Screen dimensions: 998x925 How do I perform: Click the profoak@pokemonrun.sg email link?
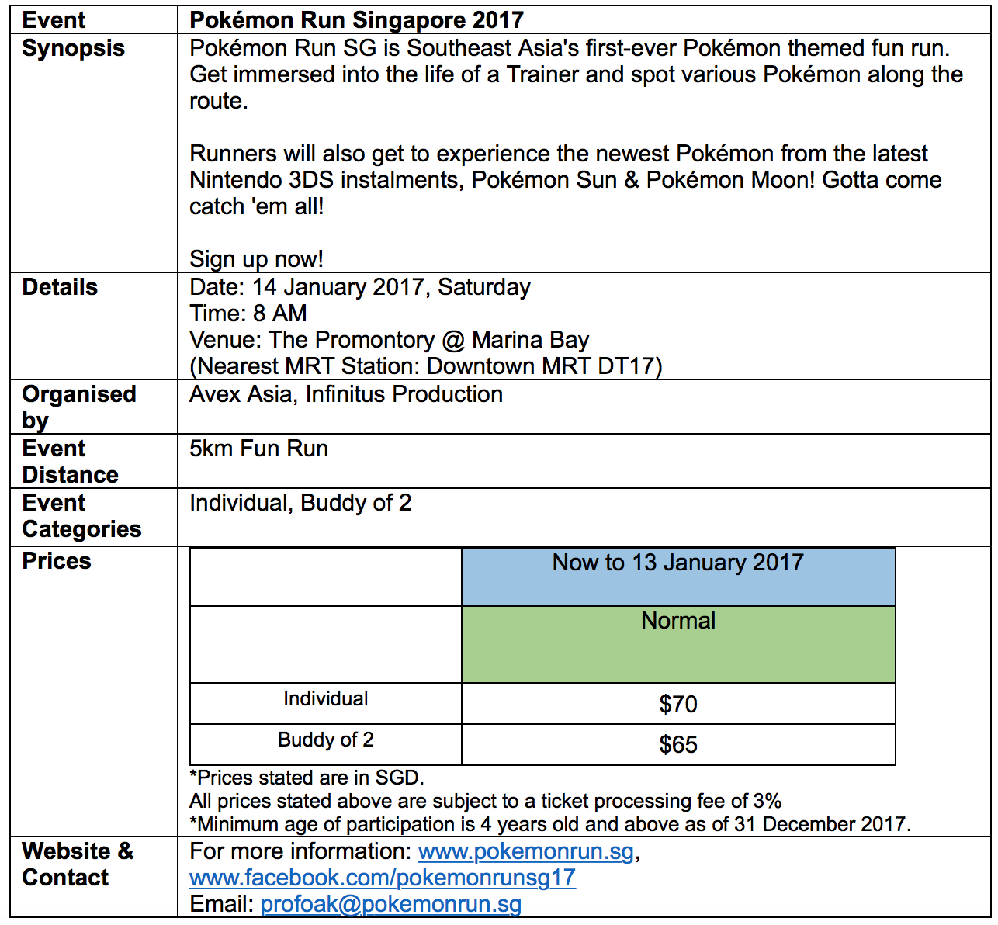click(390, 904)
